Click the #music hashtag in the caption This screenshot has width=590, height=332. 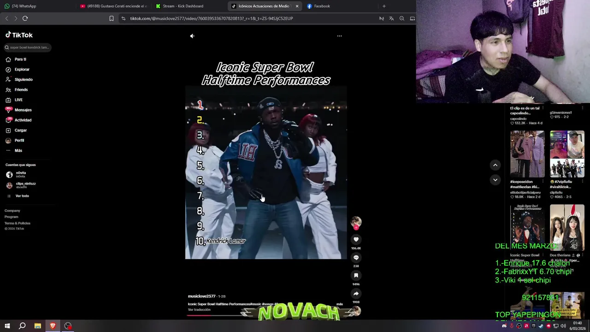coord(256,304)
